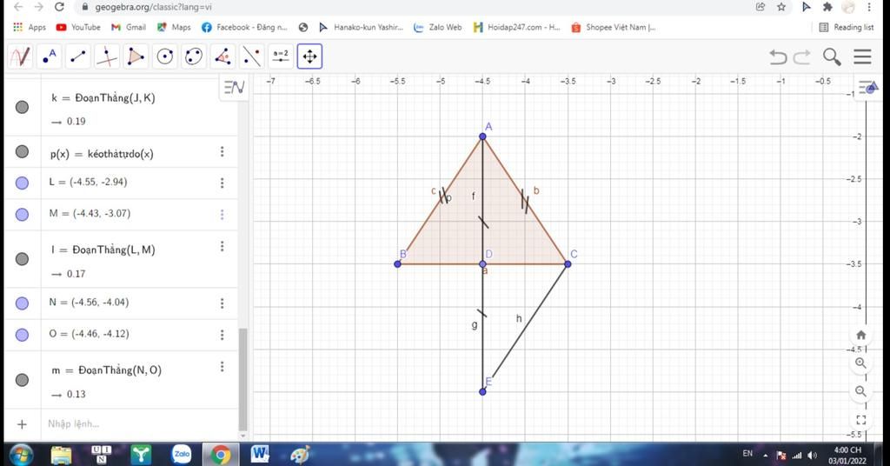
Task: Select the Circle with Center tool
Action: (164, 57)
